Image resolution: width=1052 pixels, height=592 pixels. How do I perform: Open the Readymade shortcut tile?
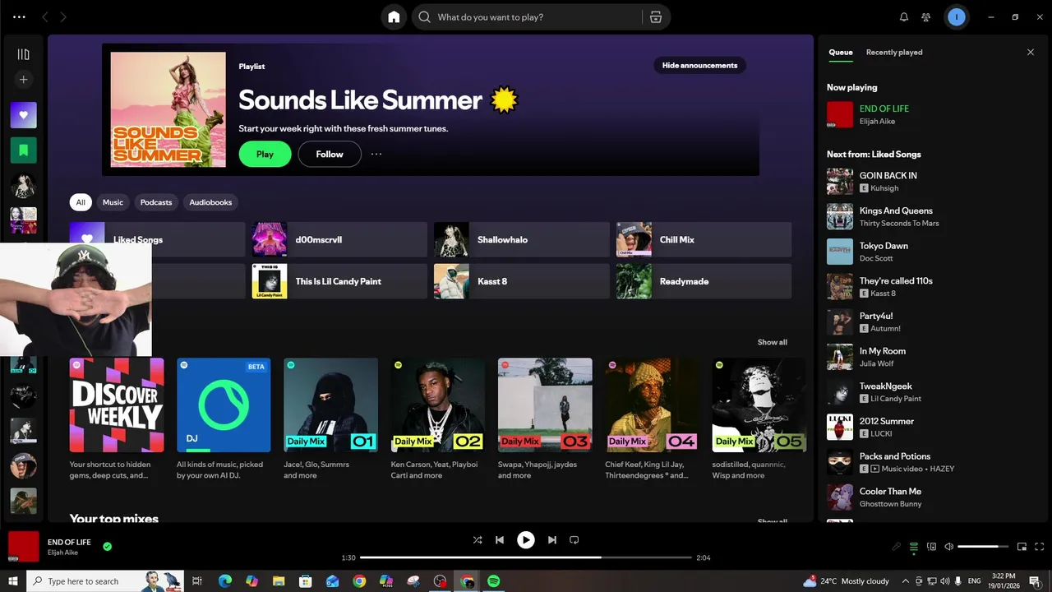point(704,281)
